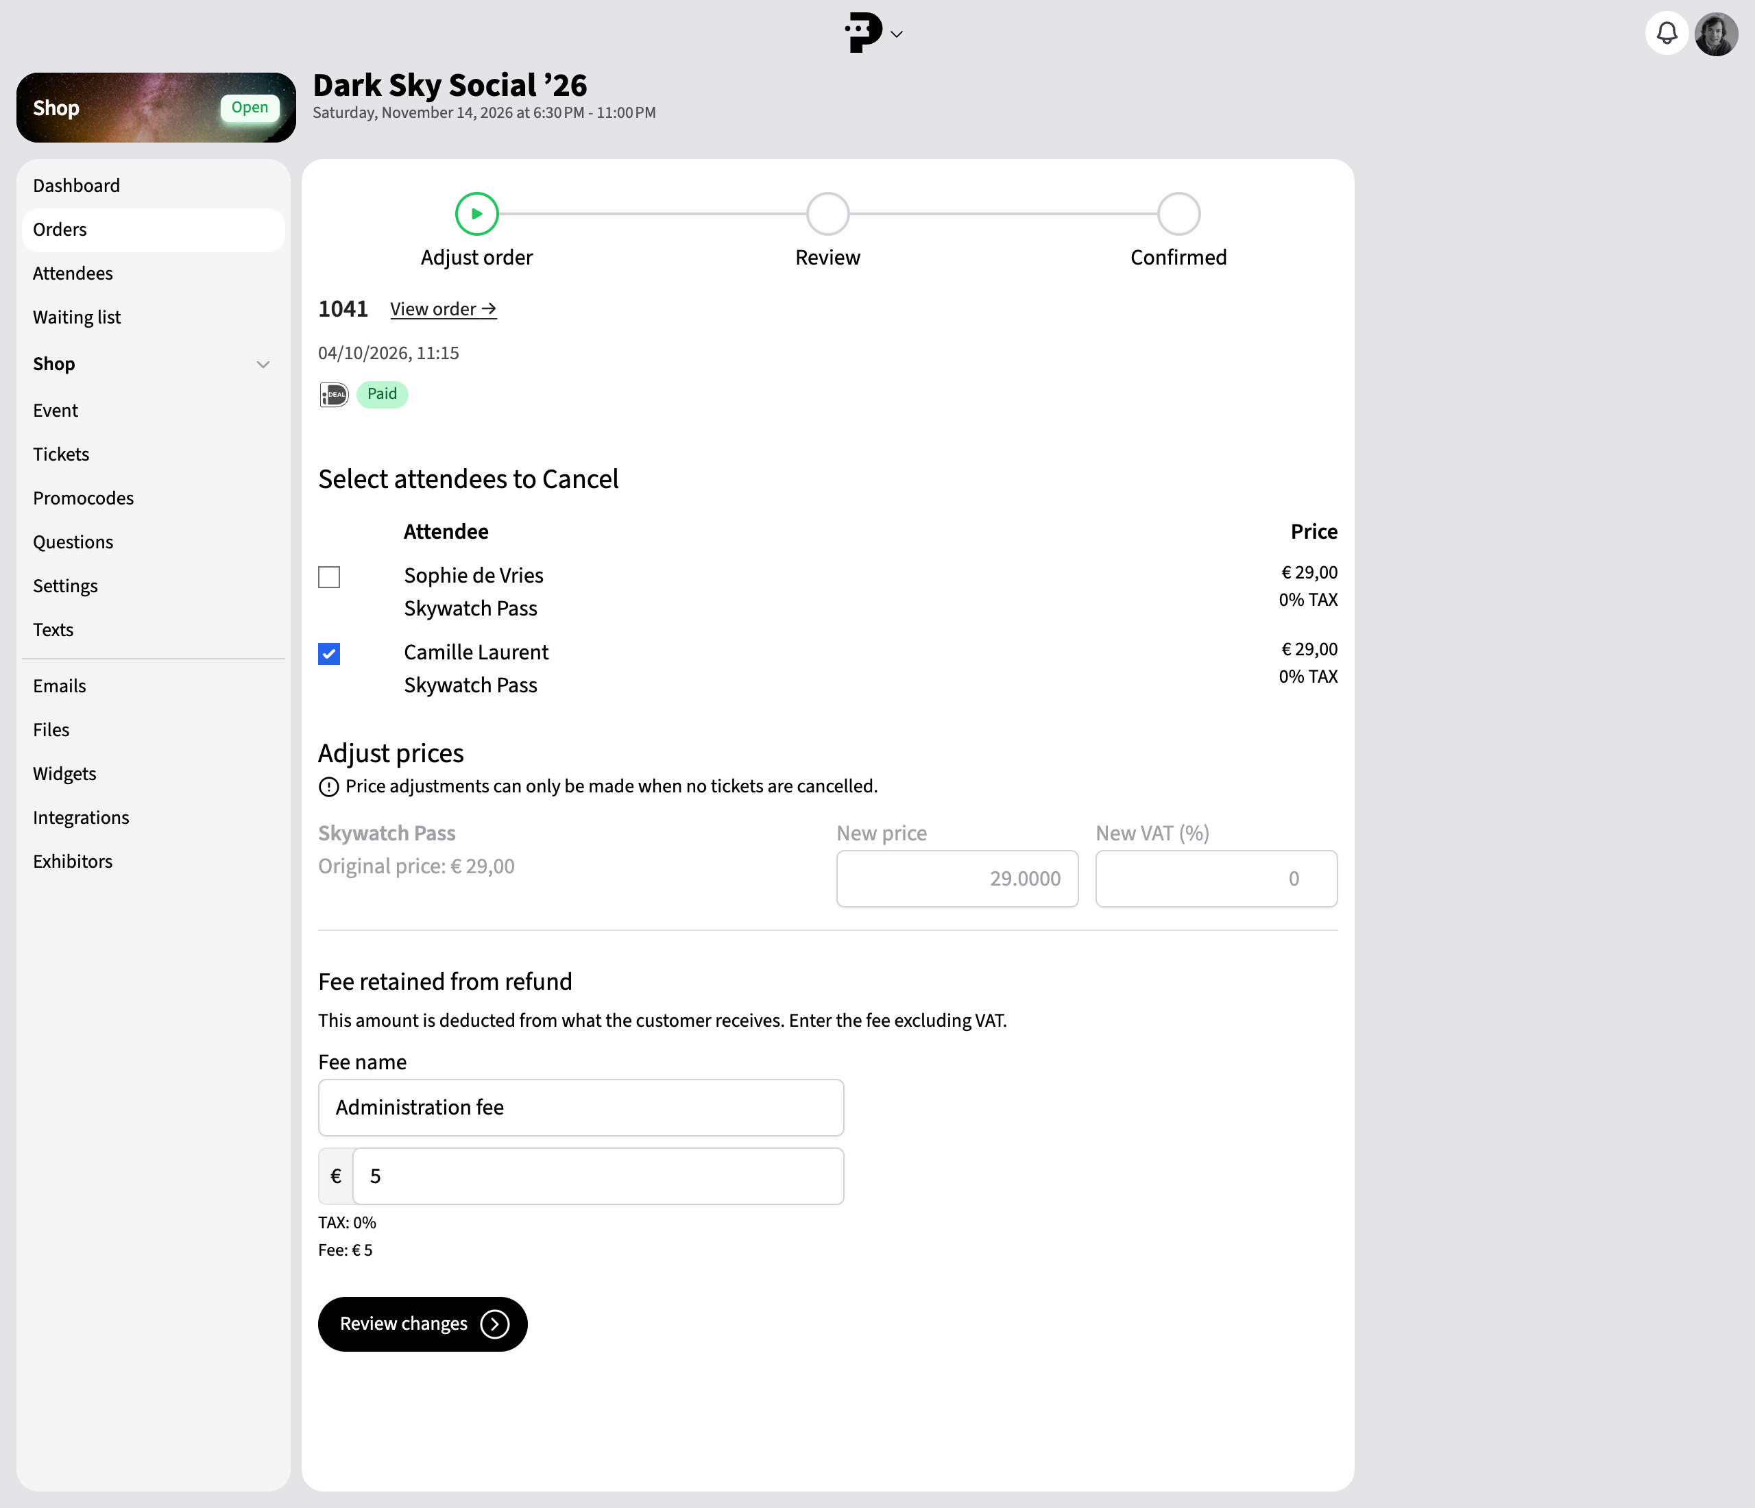Click the iDEAL payment method icon

[x=334, y=395]
